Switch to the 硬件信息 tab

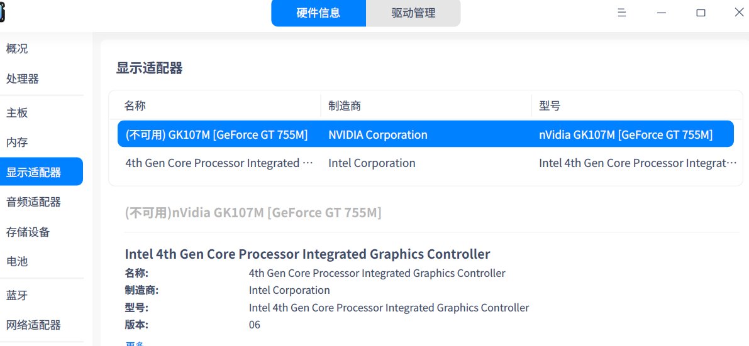click(318, 13)
